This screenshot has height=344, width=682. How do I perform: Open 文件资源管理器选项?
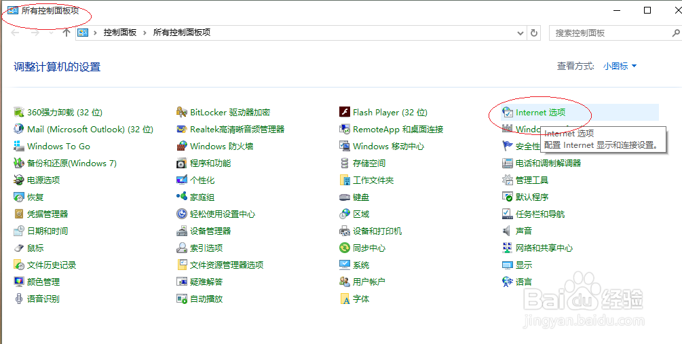coord(227,265)
